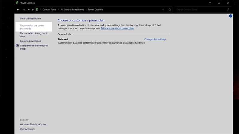Open help with the question mark icon
This screenshot has width=239, height=134.
click(231, 16)
